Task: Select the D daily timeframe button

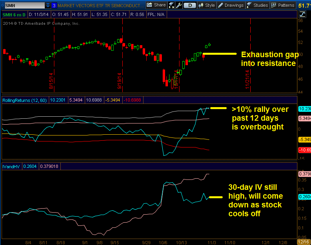Action: (x=190, y=5)
